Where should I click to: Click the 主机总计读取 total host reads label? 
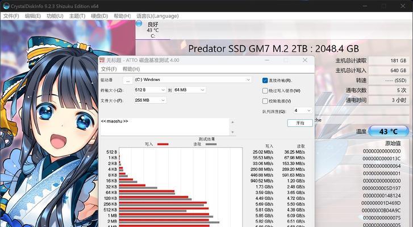[x=351, y=61]
